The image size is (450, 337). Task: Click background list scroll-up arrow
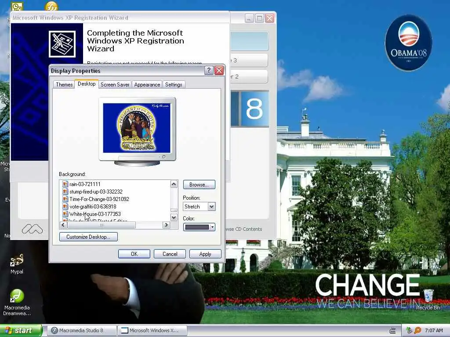[x=174, y=184]
